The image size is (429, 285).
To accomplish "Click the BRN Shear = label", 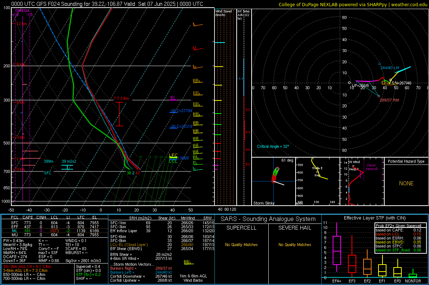I will point(121,254).
